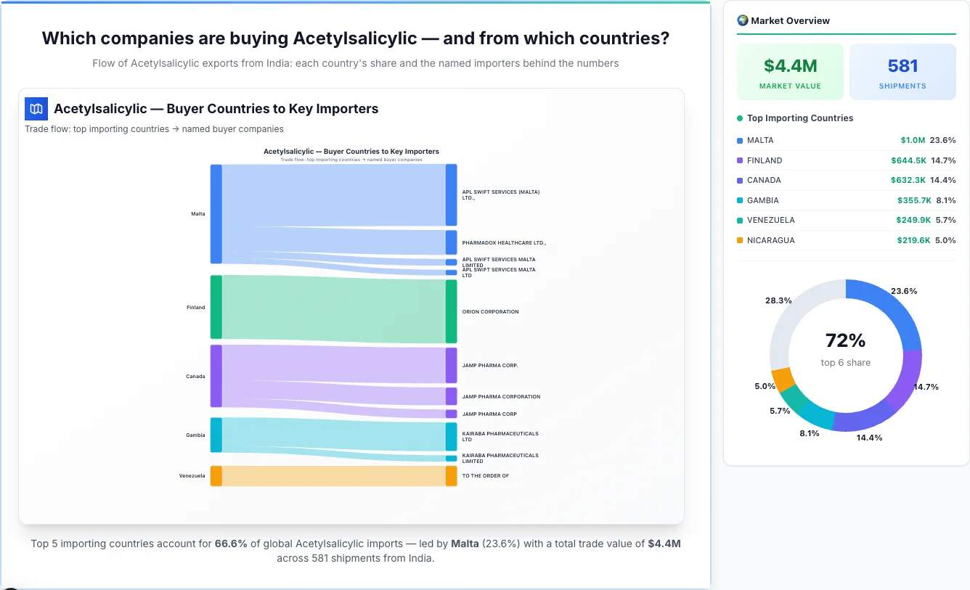This screenshot has width=970, height=590.
Task: Click the green square icon next to VENEZUELA
Action: tap(739, 220)
